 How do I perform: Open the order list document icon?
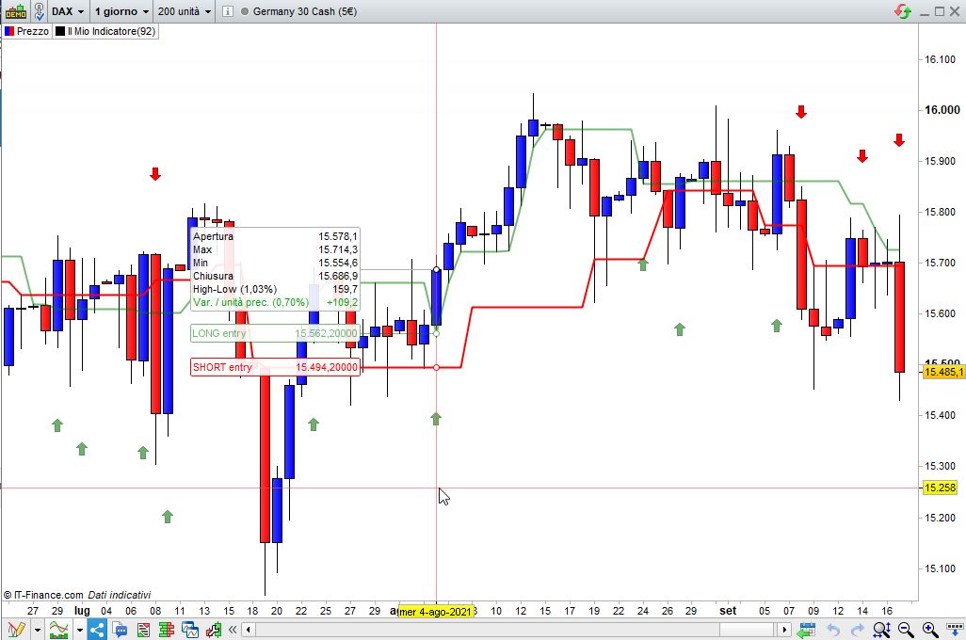(143, 630)
